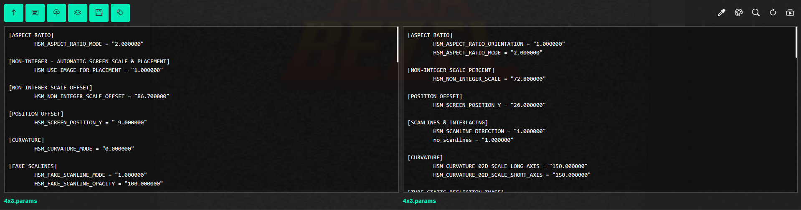The image size is (801, 210).
Task: Open right 4x3.params file link
Action: (x=419, y=201)
